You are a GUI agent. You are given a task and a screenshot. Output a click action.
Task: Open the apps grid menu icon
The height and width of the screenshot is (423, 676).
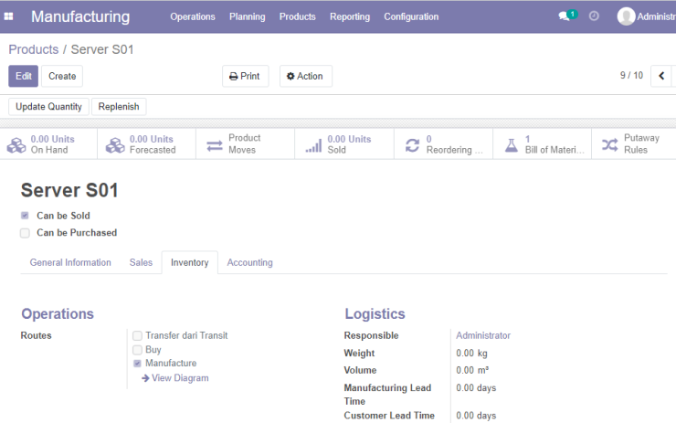coord(8,16)
